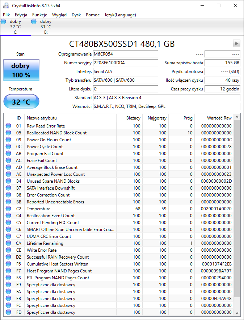This screenshot has width=244, height=320.
Task: Click status icon of Erase Fail Count
Action: pos(8,161)
